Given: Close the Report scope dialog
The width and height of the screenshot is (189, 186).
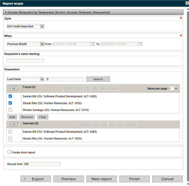Looking at the screenshot, I should coord(187,3).
